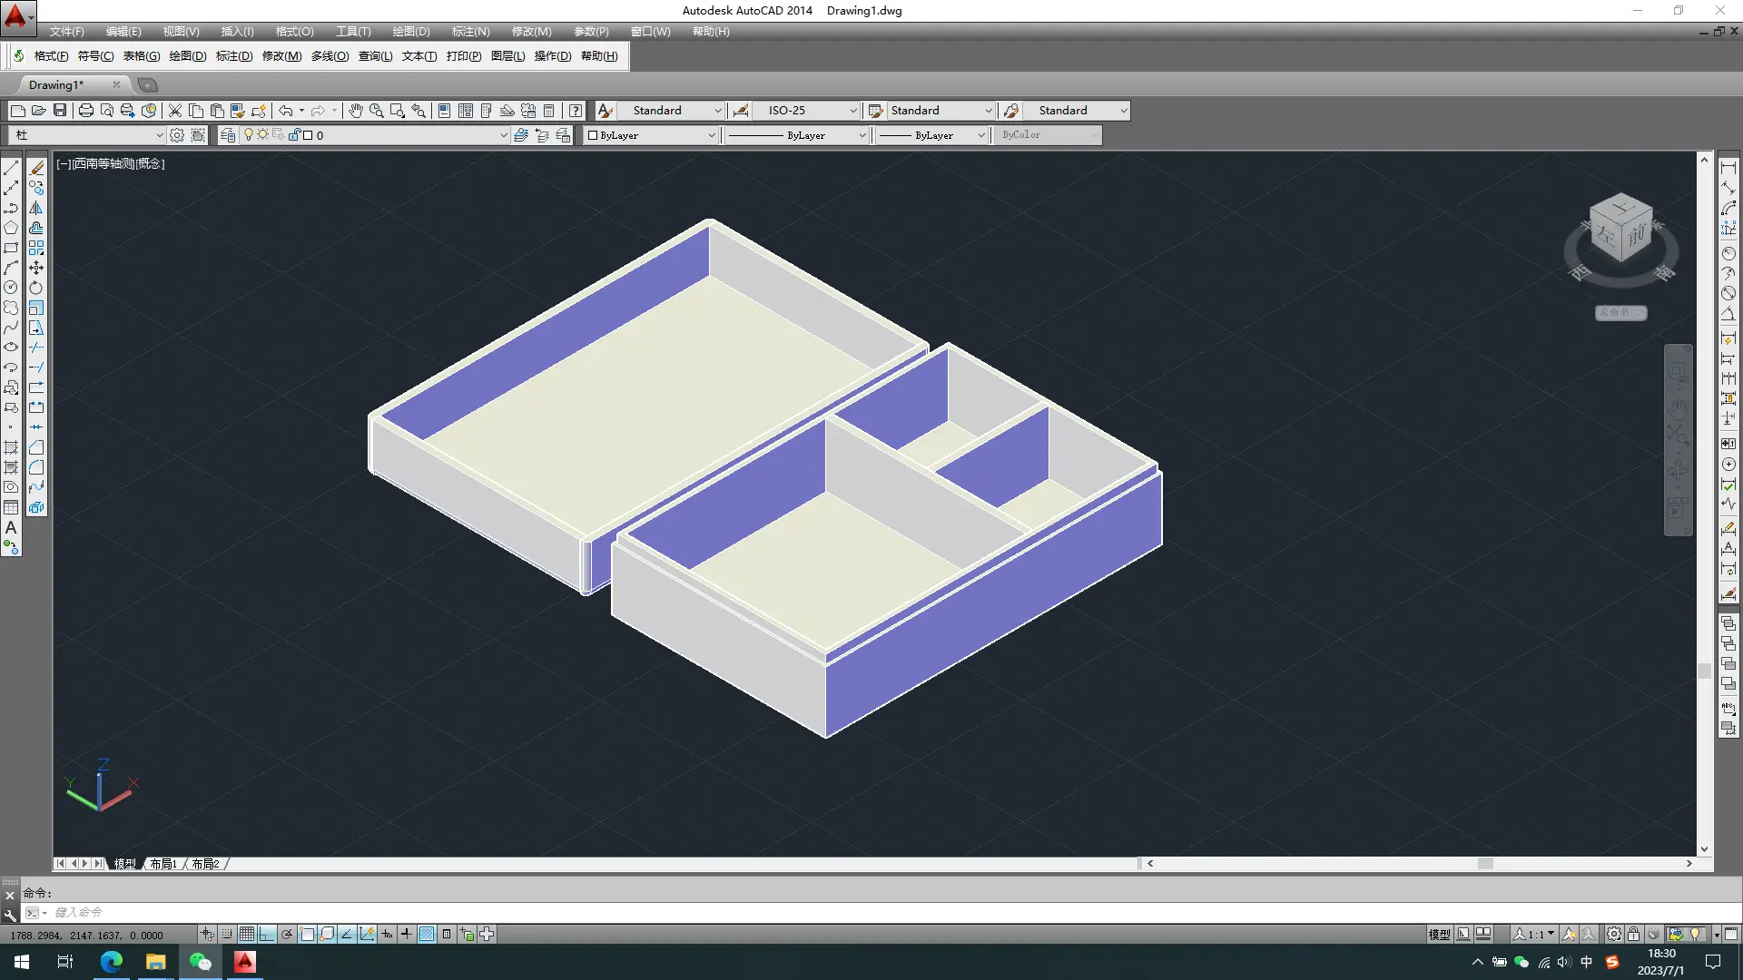Viewport: 1743px width, 980px height.
Task: Toggle Lineweight display in the status bar
Action: (407, 934)
